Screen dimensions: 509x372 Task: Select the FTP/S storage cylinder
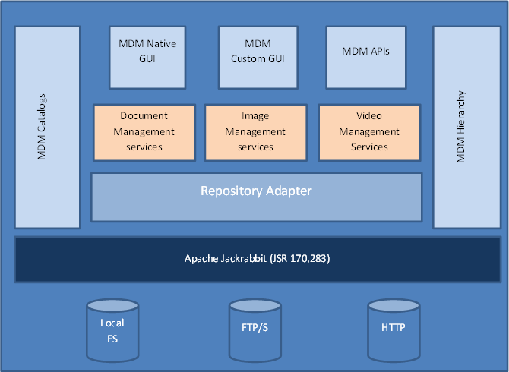255,330
